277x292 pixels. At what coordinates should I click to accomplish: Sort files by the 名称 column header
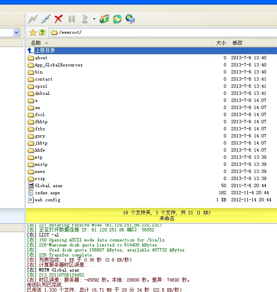[36, 43]
